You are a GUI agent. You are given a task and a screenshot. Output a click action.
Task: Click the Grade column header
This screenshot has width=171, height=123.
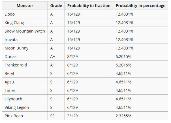(x=56, y=6)
